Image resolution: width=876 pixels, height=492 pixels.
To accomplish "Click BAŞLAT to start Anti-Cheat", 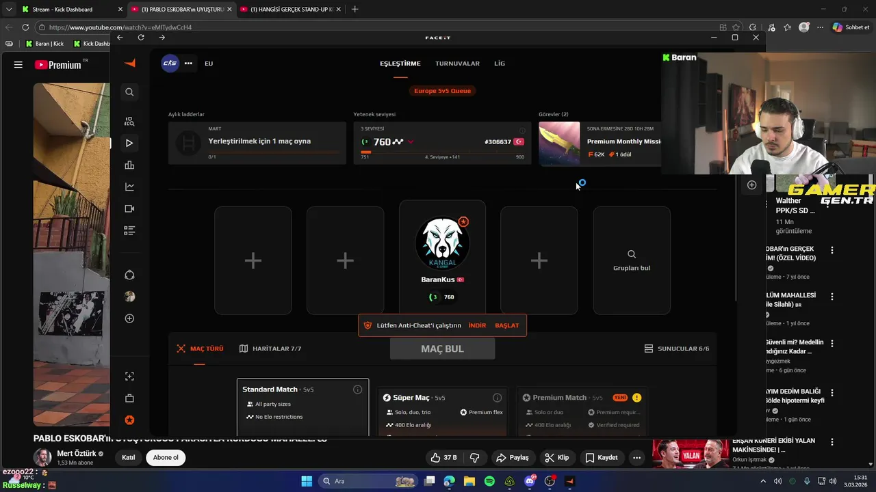I will pos(507,325).
